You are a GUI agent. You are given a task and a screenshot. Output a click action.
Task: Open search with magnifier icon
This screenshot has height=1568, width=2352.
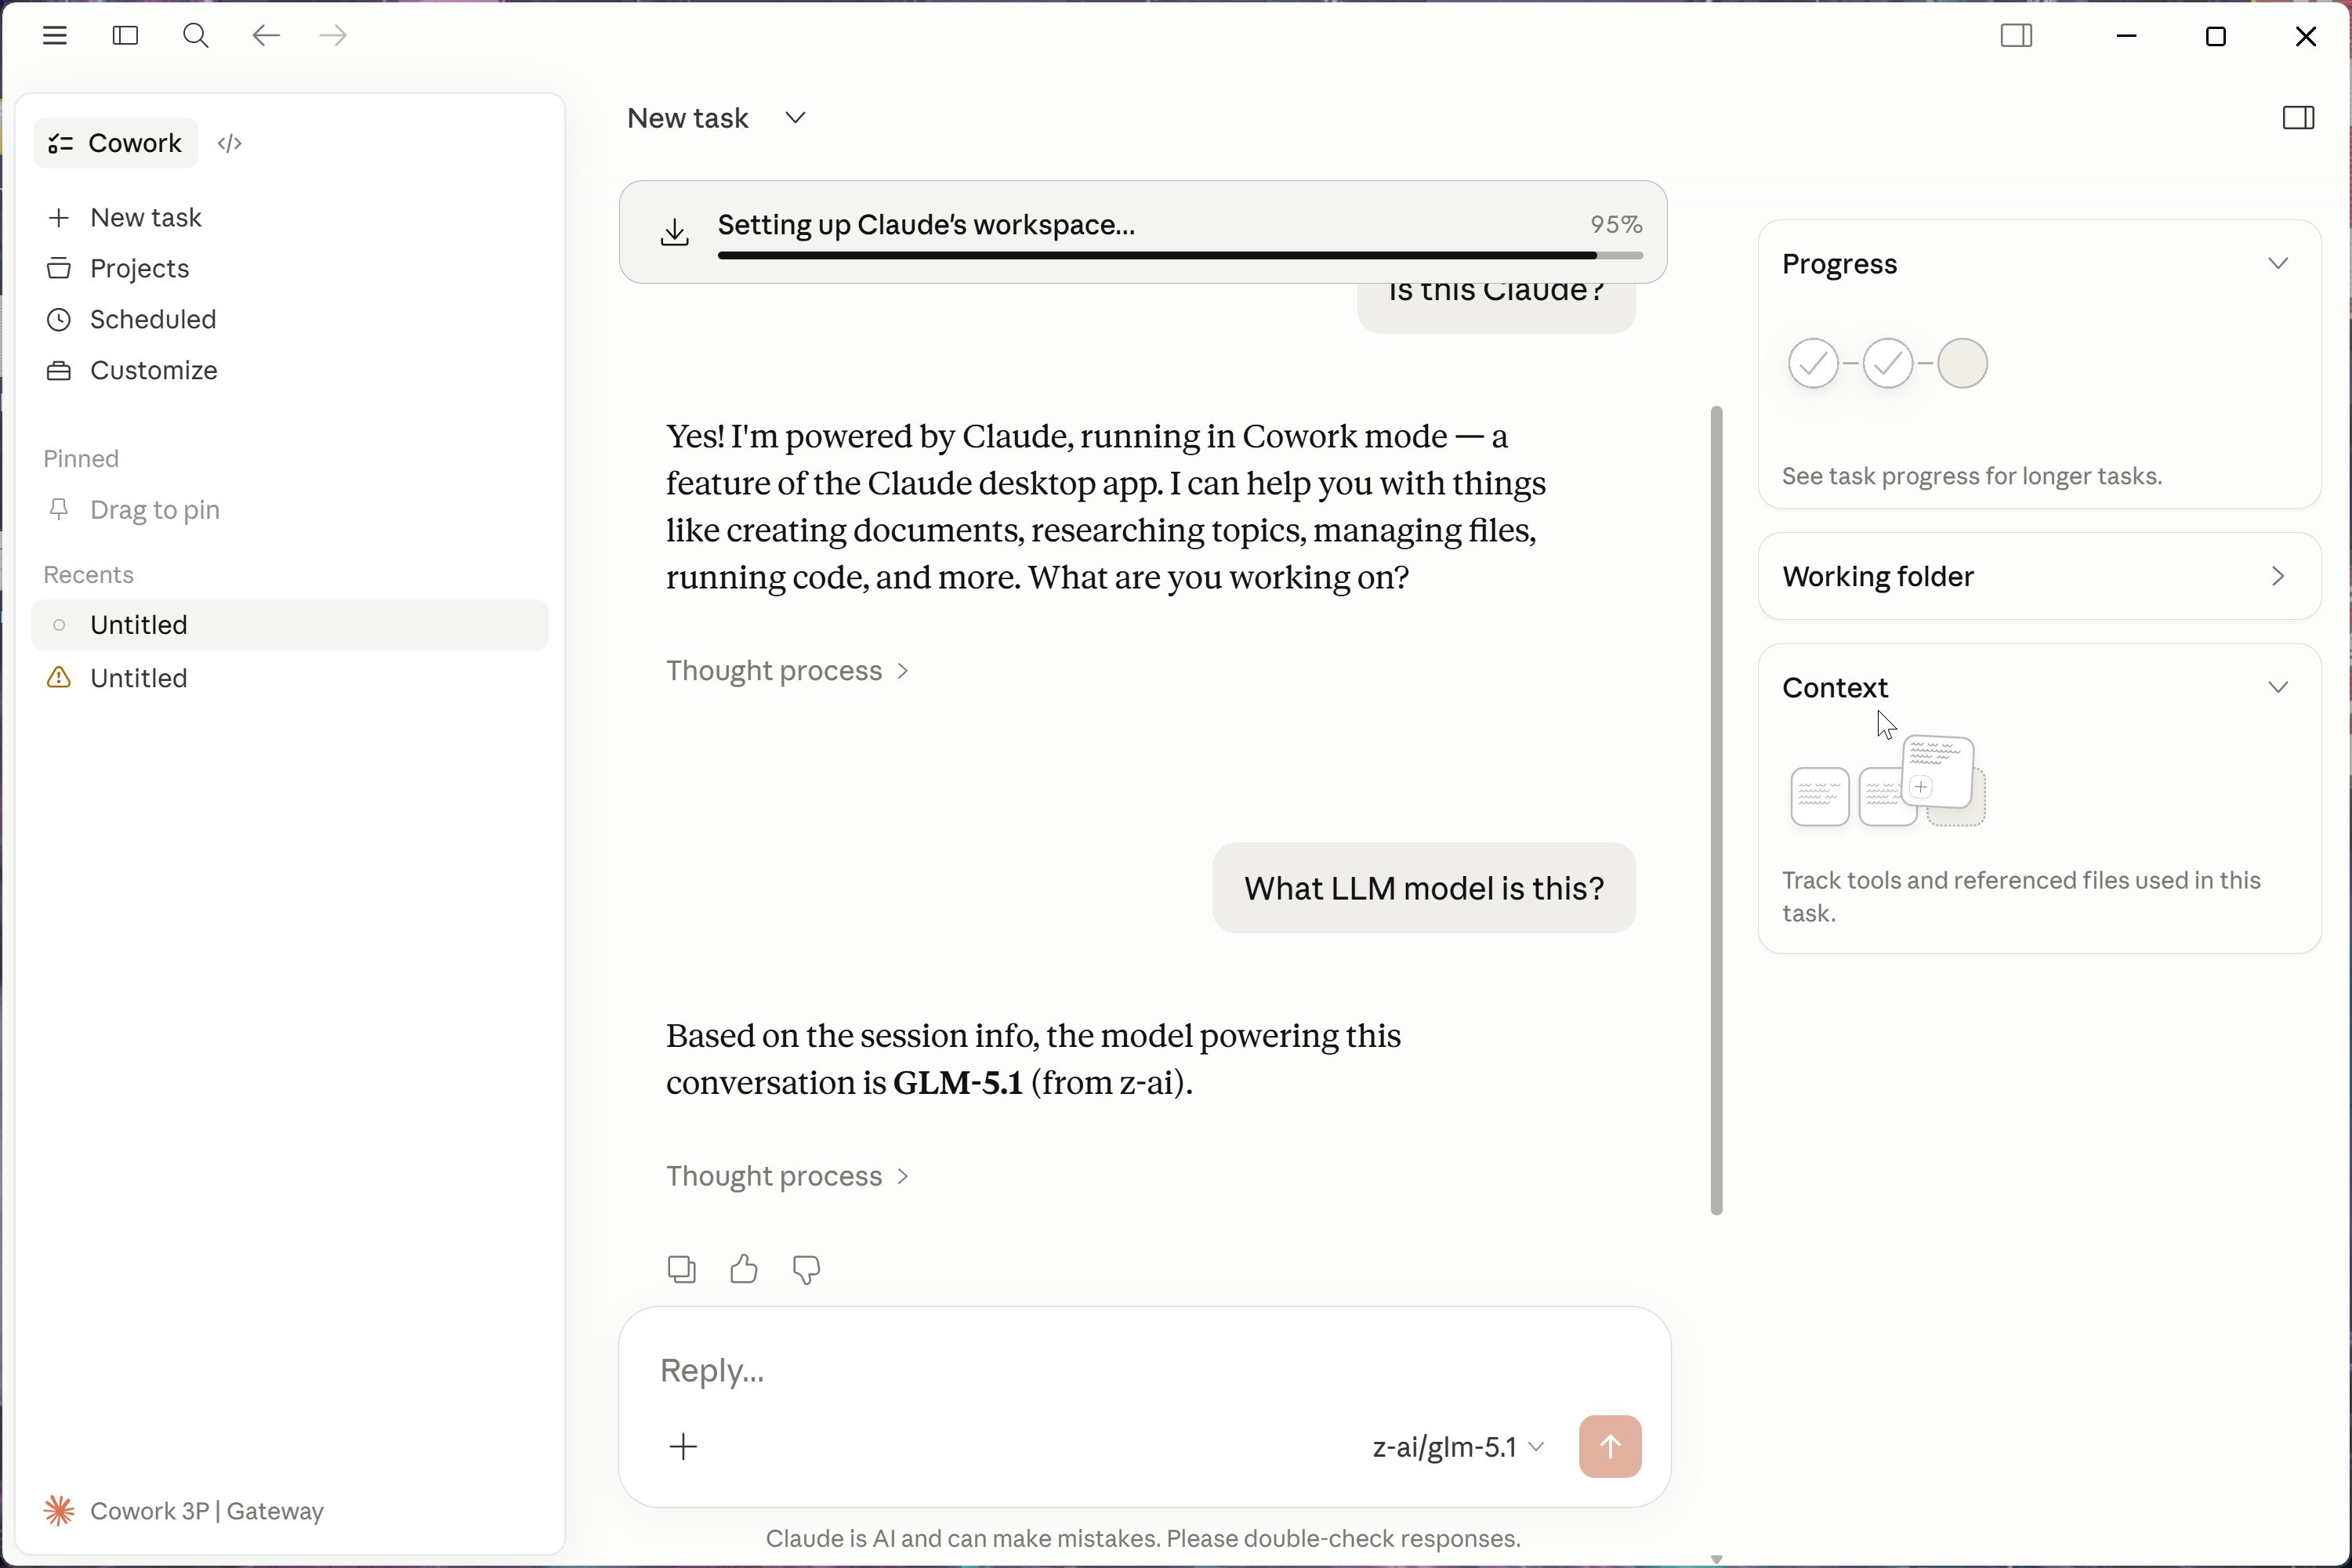pos(195,36)
